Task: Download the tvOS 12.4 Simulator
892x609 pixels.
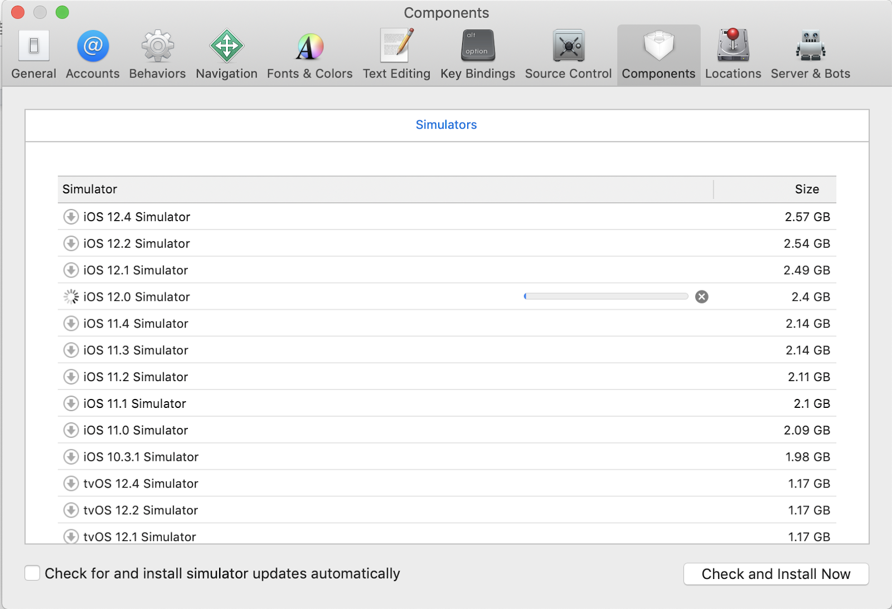Action: [71, 484]
